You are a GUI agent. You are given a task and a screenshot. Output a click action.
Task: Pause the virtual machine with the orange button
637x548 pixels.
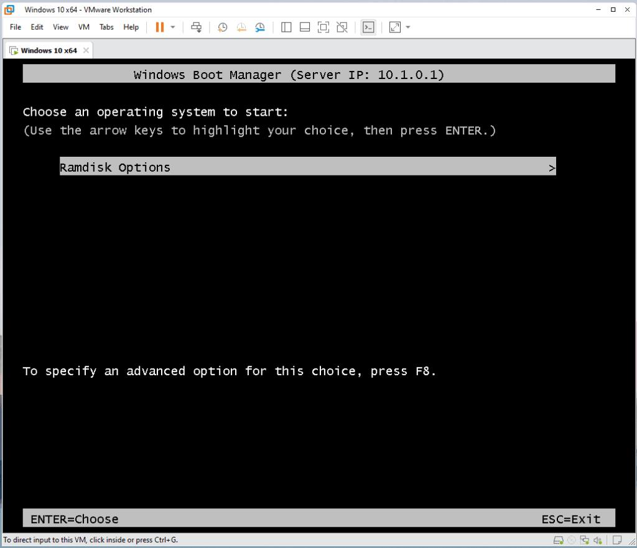point(159,27)
